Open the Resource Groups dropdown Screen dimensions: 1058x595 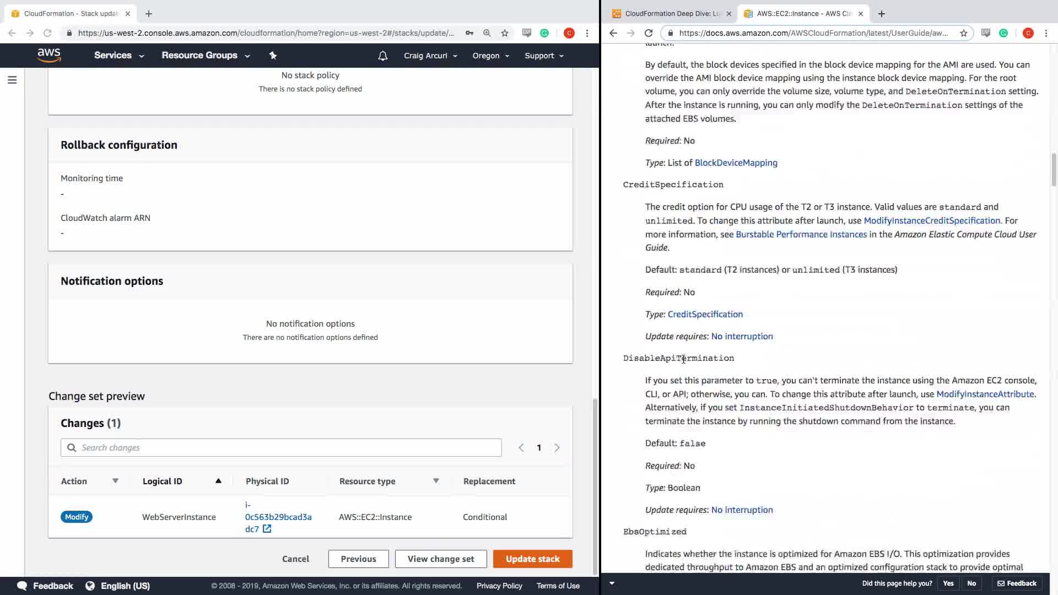tap(205, 55)
